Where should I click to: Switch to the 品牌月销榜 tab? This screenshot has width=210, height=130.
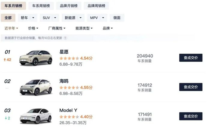click(68, 6)
